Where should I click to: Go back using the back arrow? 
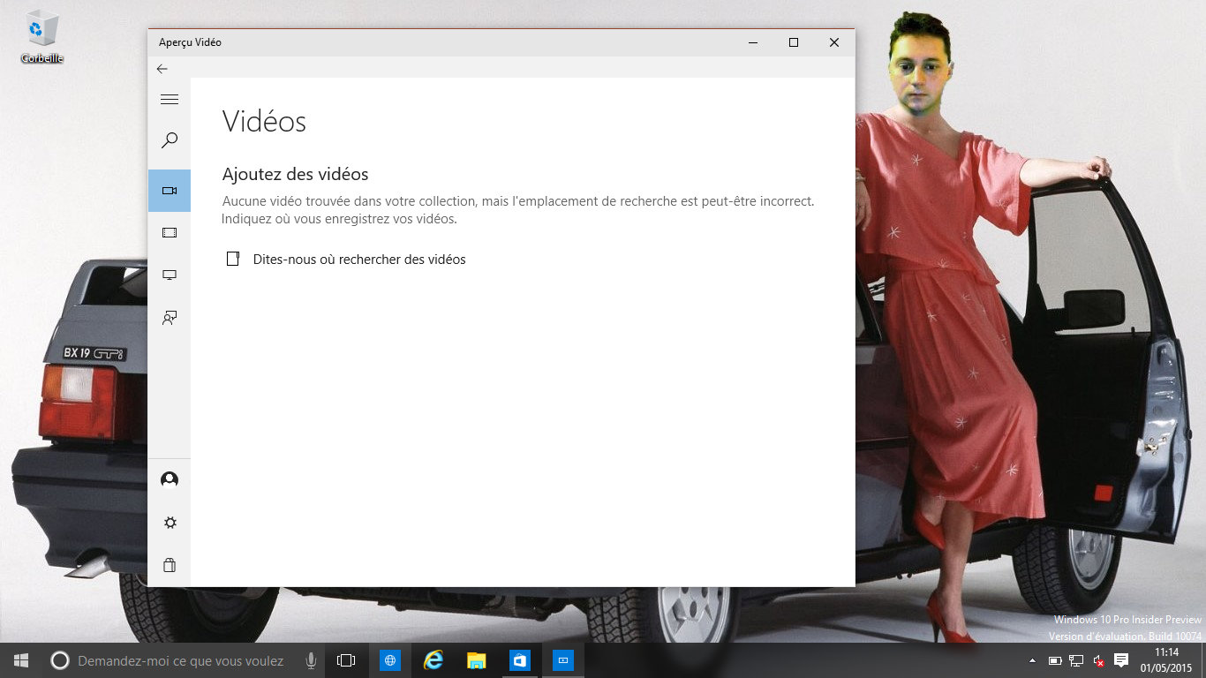[162, 69]
